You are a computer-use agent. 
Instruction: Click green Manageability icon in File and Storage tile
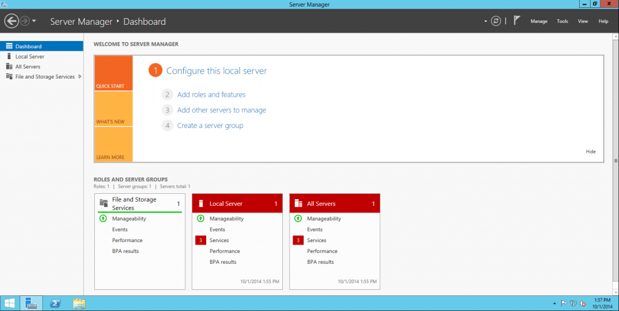103,219
